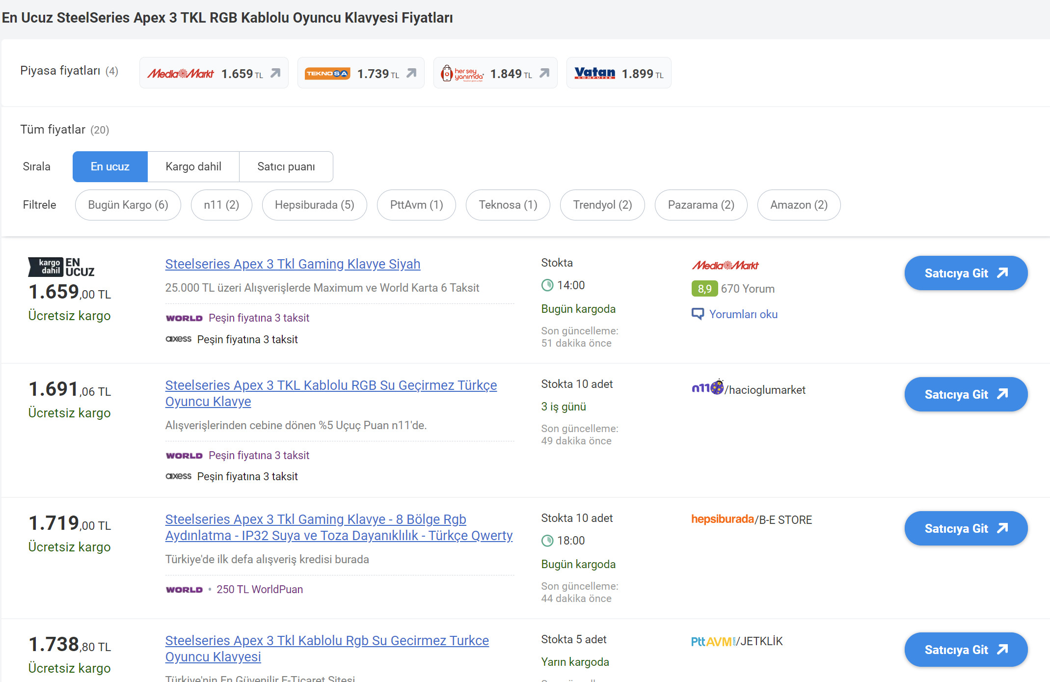
Task: Click World card logo in n11 listing
Action: [x=184, y=456]
